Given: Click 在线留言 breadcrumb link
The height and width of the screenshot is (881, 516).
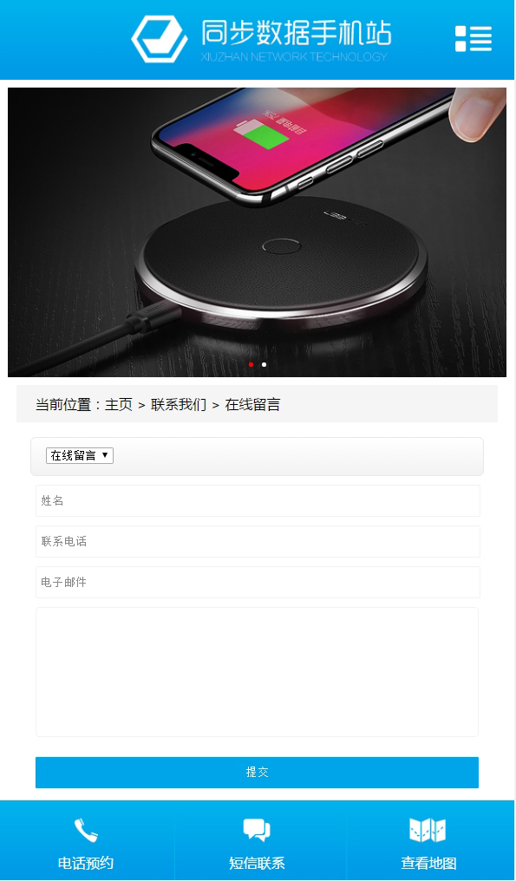Looking at the screenshot, I should click(x=252, y=405).
